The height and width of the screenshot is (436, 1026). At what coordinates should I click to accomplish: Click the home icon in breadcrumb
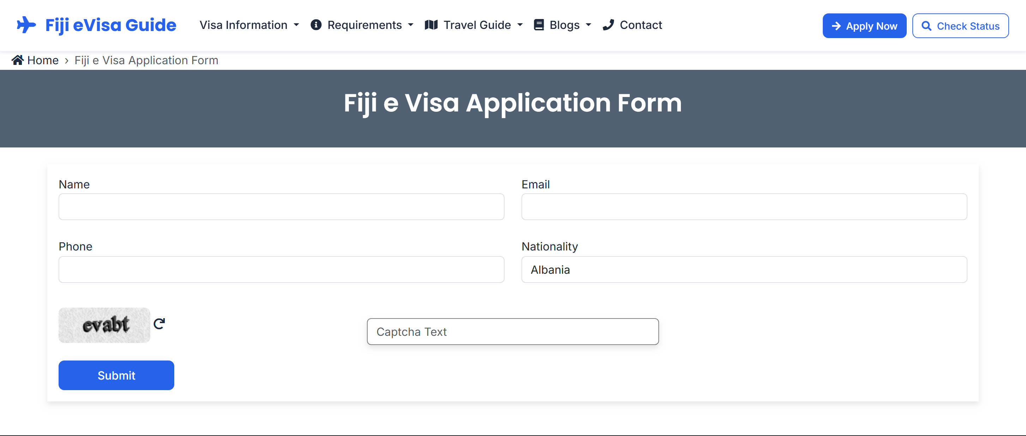[18, 60]
